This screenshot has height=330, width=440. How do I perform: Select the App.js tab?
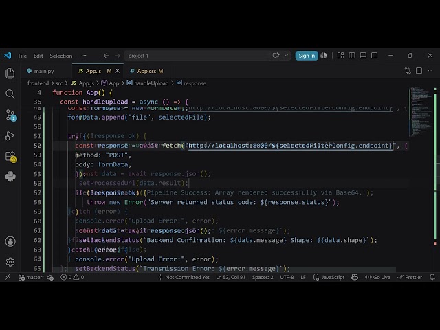[93, 71]
